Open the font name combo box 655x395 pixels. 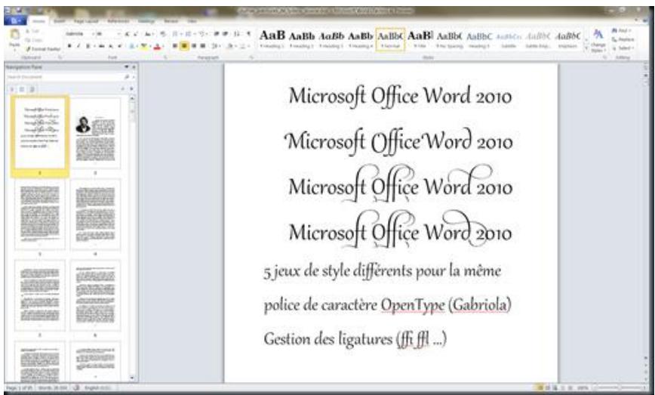coord(79,34)
